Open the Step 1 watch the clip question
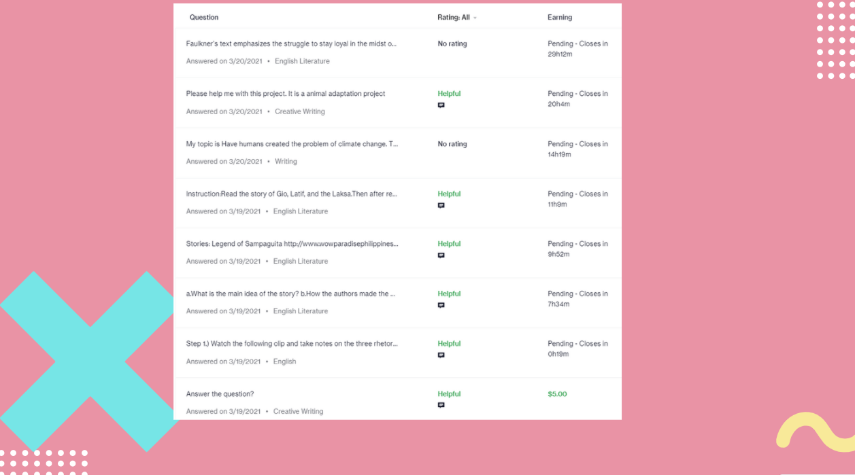Viewport: 855px width, 475px height. (292, 344)
